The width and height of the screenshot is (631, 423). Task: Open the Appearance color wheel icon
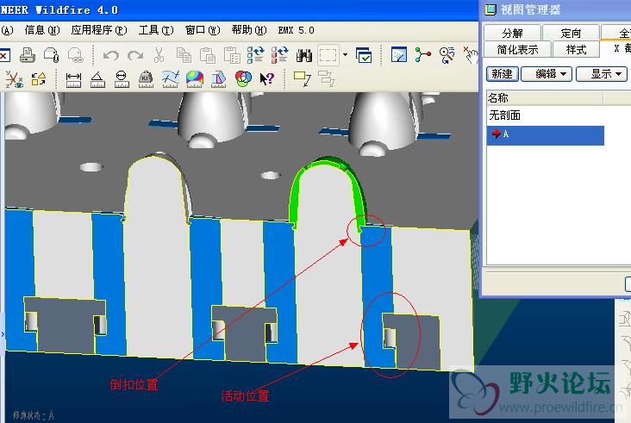pyautogui.click(x=243, y=78)
